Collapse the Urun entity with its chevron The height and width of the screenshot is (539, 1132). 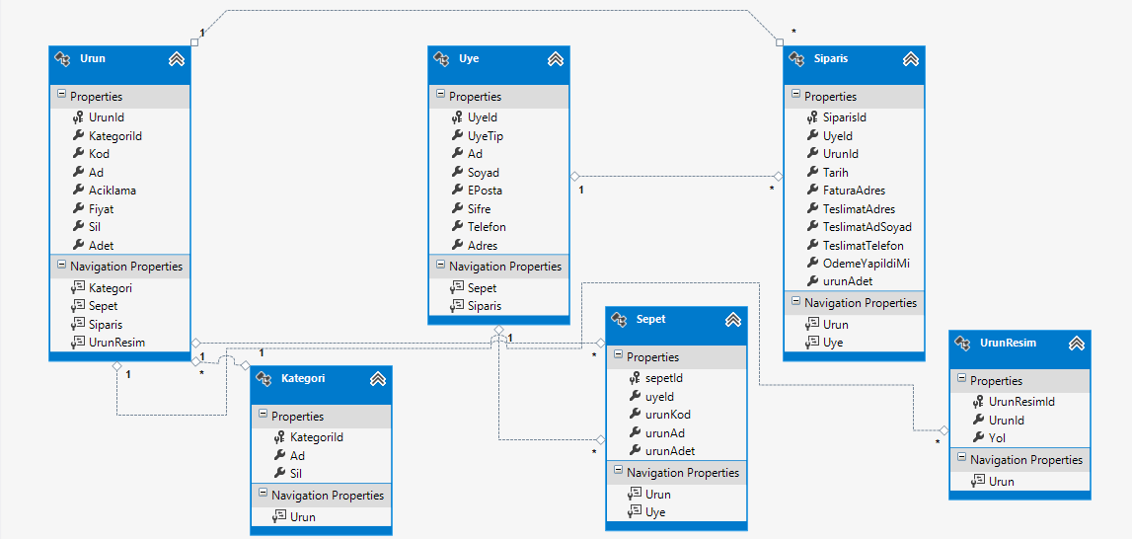pos(177,59)
